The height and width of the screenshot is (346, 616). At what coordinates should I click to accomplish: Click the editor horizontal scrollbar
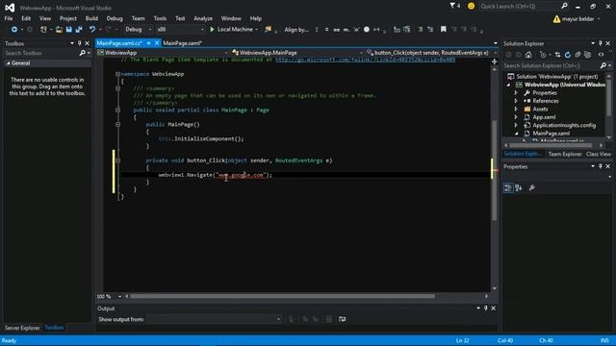[x=282, y=296]
